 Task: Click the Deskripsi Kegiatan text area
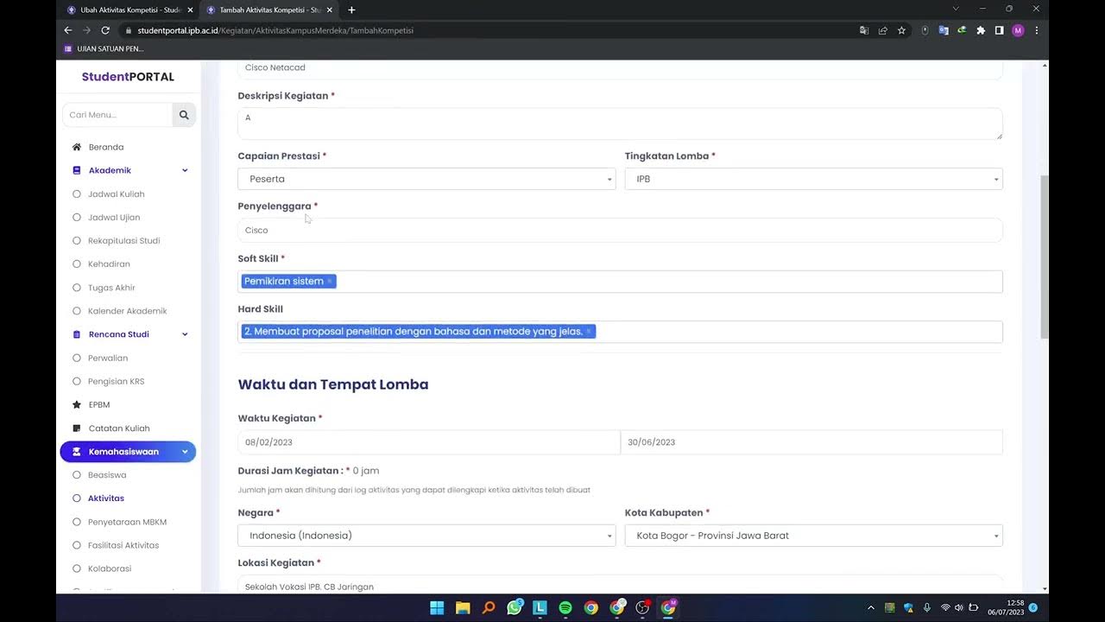click(620, 124)
